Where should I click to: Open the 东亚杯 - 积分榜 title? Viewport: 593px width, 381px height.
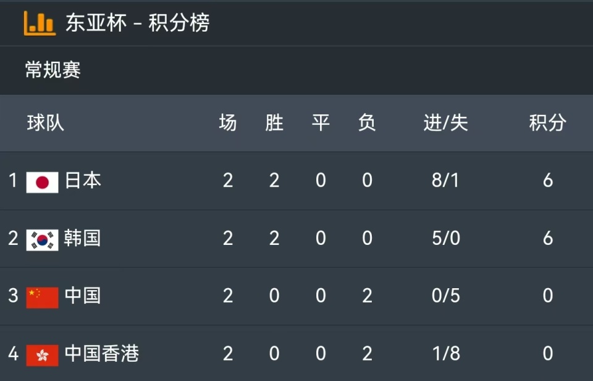pos(138,23)
